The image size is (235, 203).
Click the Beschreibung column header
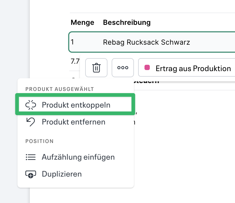(x=126, y=22)
